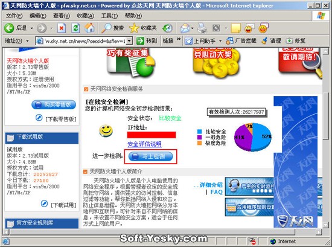Click smiley face with envelope icon
This screenshot has width=332, height=247.
pyautogui.click(x=249, y=28)
